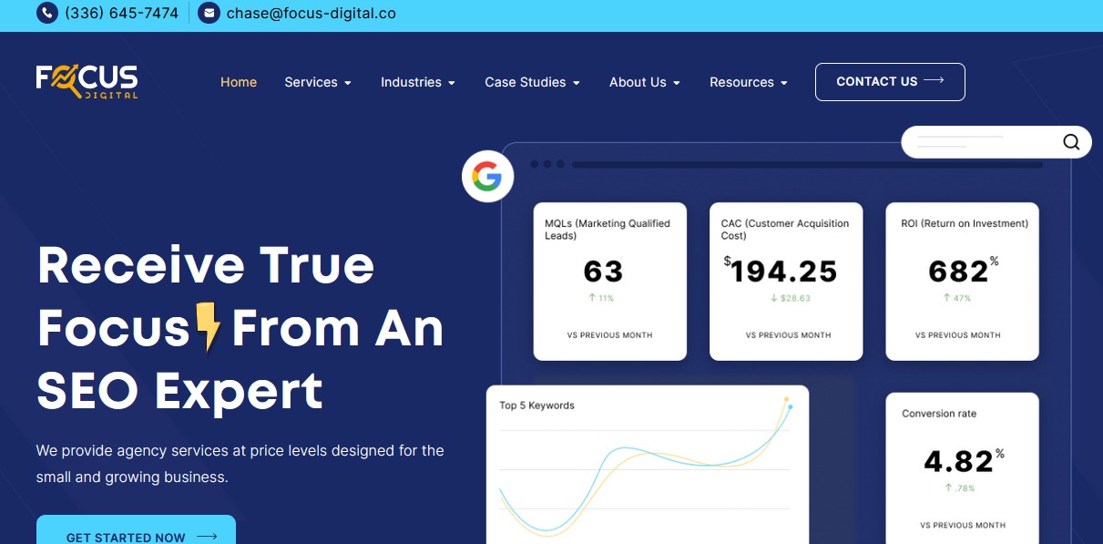Email chase@focus-digital.co link
The image size is (1103, 544).
311,13
